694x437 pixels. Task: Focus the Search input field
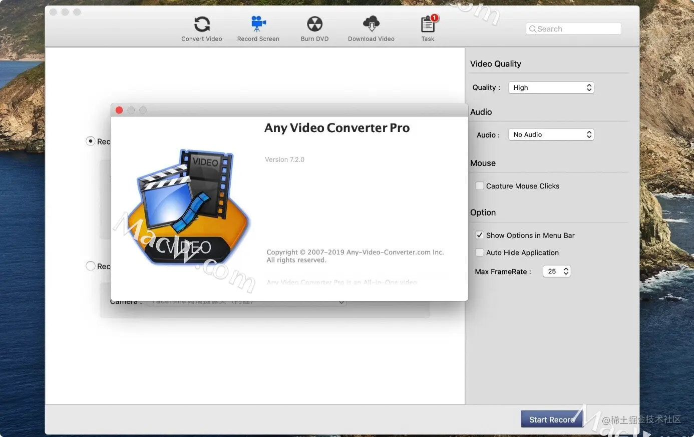574,29
